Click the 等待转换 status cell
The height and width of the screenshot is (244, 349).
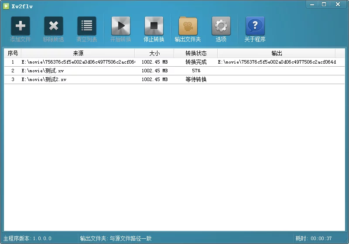coord(196,79)
